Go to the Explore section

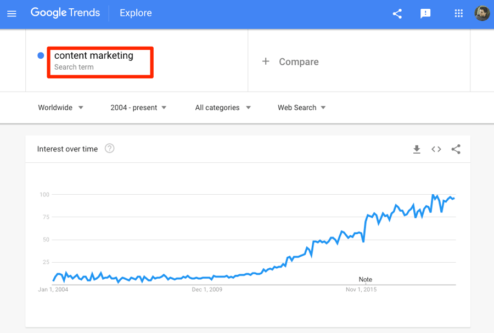pyautogui.click(x=136, y=13)
